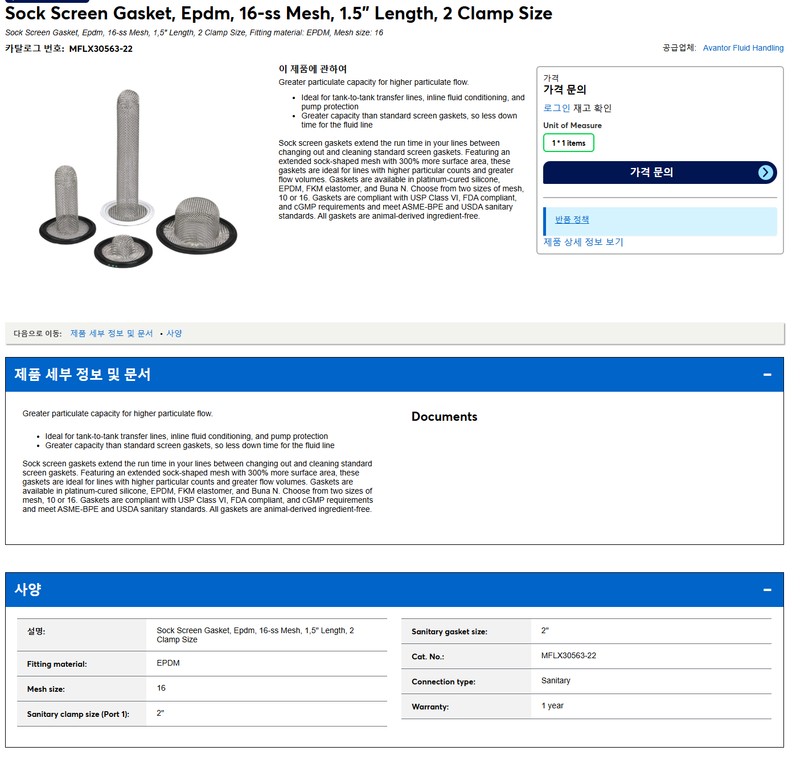The image size is (788, 759).
Task: Click the Documents heading
Action: pyautogui.click(x=444, y=417)
